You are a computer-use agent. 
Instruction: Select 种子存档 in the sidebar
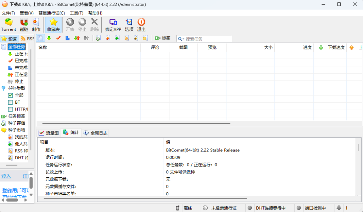click(17, 123)
